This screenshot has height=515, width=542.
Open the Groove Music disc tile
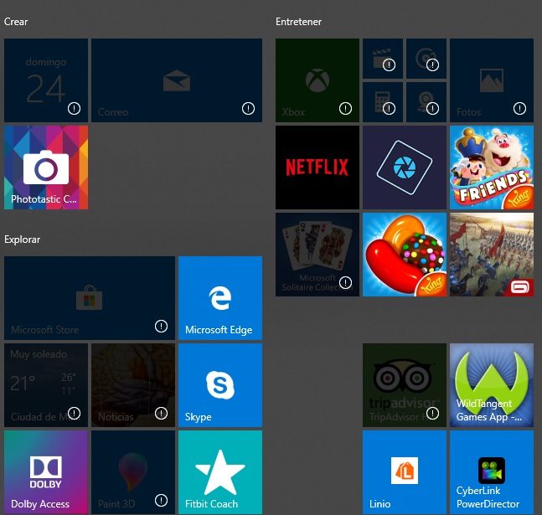point(426,59)
